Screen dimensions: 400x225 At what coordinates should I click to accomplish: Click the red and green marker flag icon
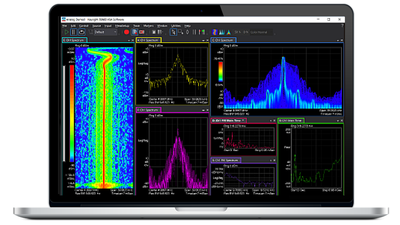[x=202, y=32]
